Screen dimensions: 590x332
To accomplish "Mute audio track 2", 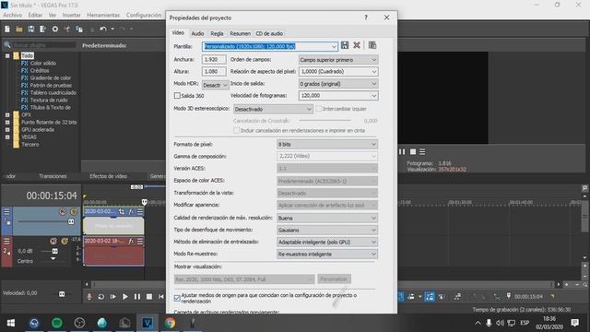I will [53, 241].
